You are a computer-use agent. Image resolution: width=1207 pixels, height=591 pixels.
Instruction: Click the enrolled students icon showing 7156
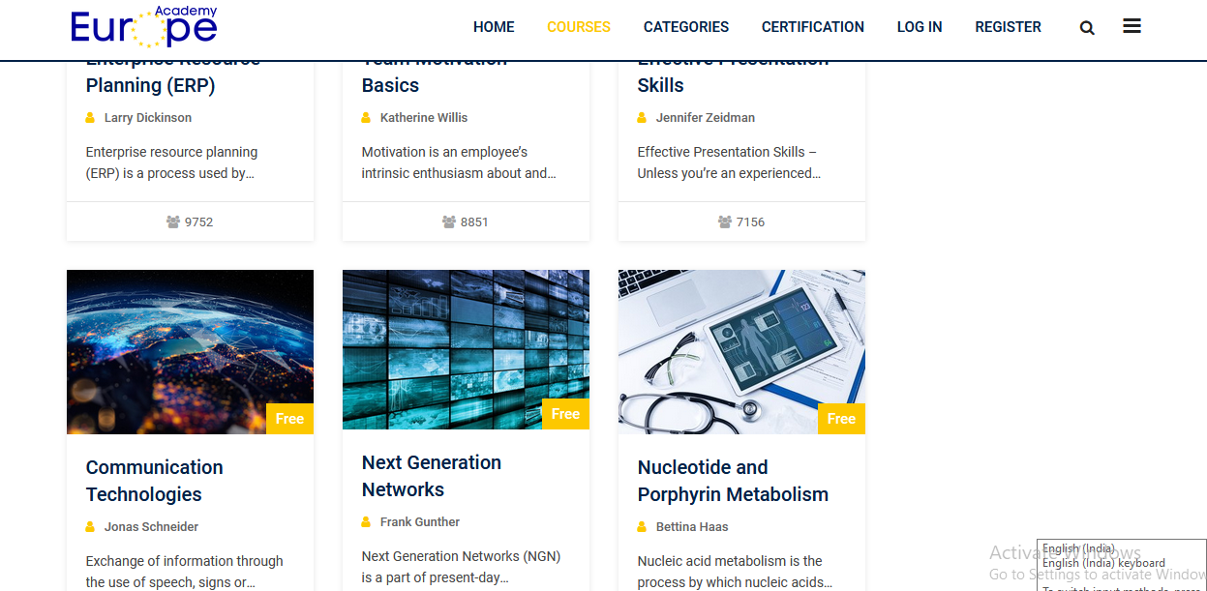click(724, 222)
